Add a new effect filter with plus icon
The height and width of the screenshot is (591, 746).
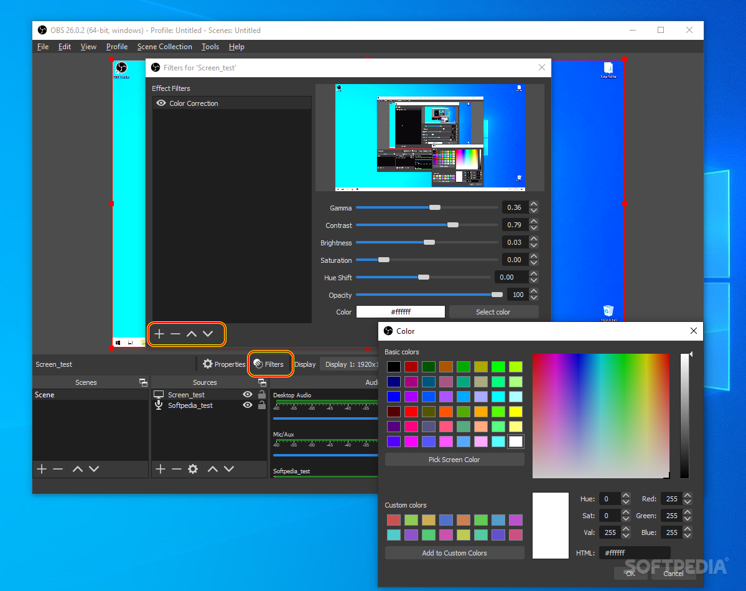point(159,334)
